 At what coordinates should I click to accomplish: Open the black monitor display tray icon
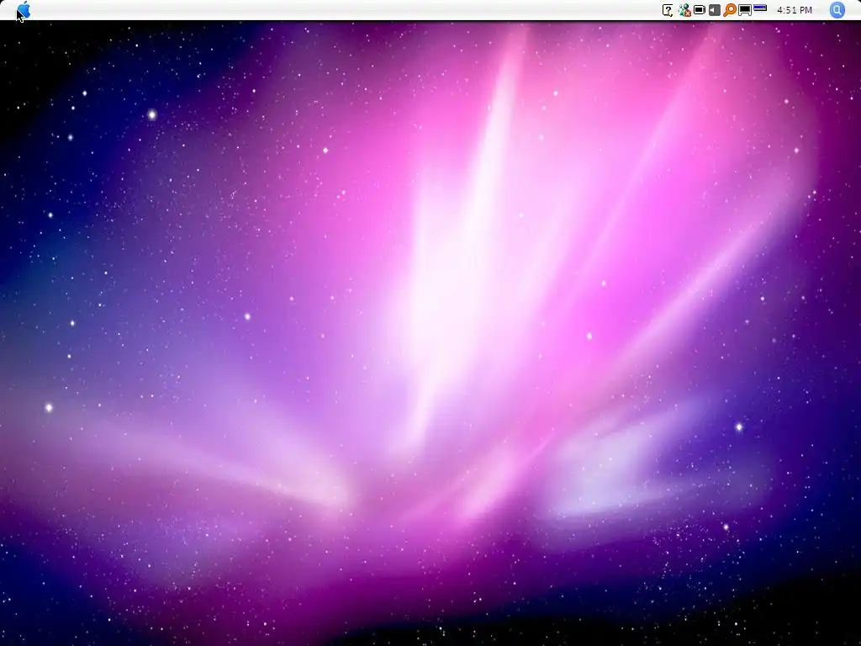(x=745, y=10)
